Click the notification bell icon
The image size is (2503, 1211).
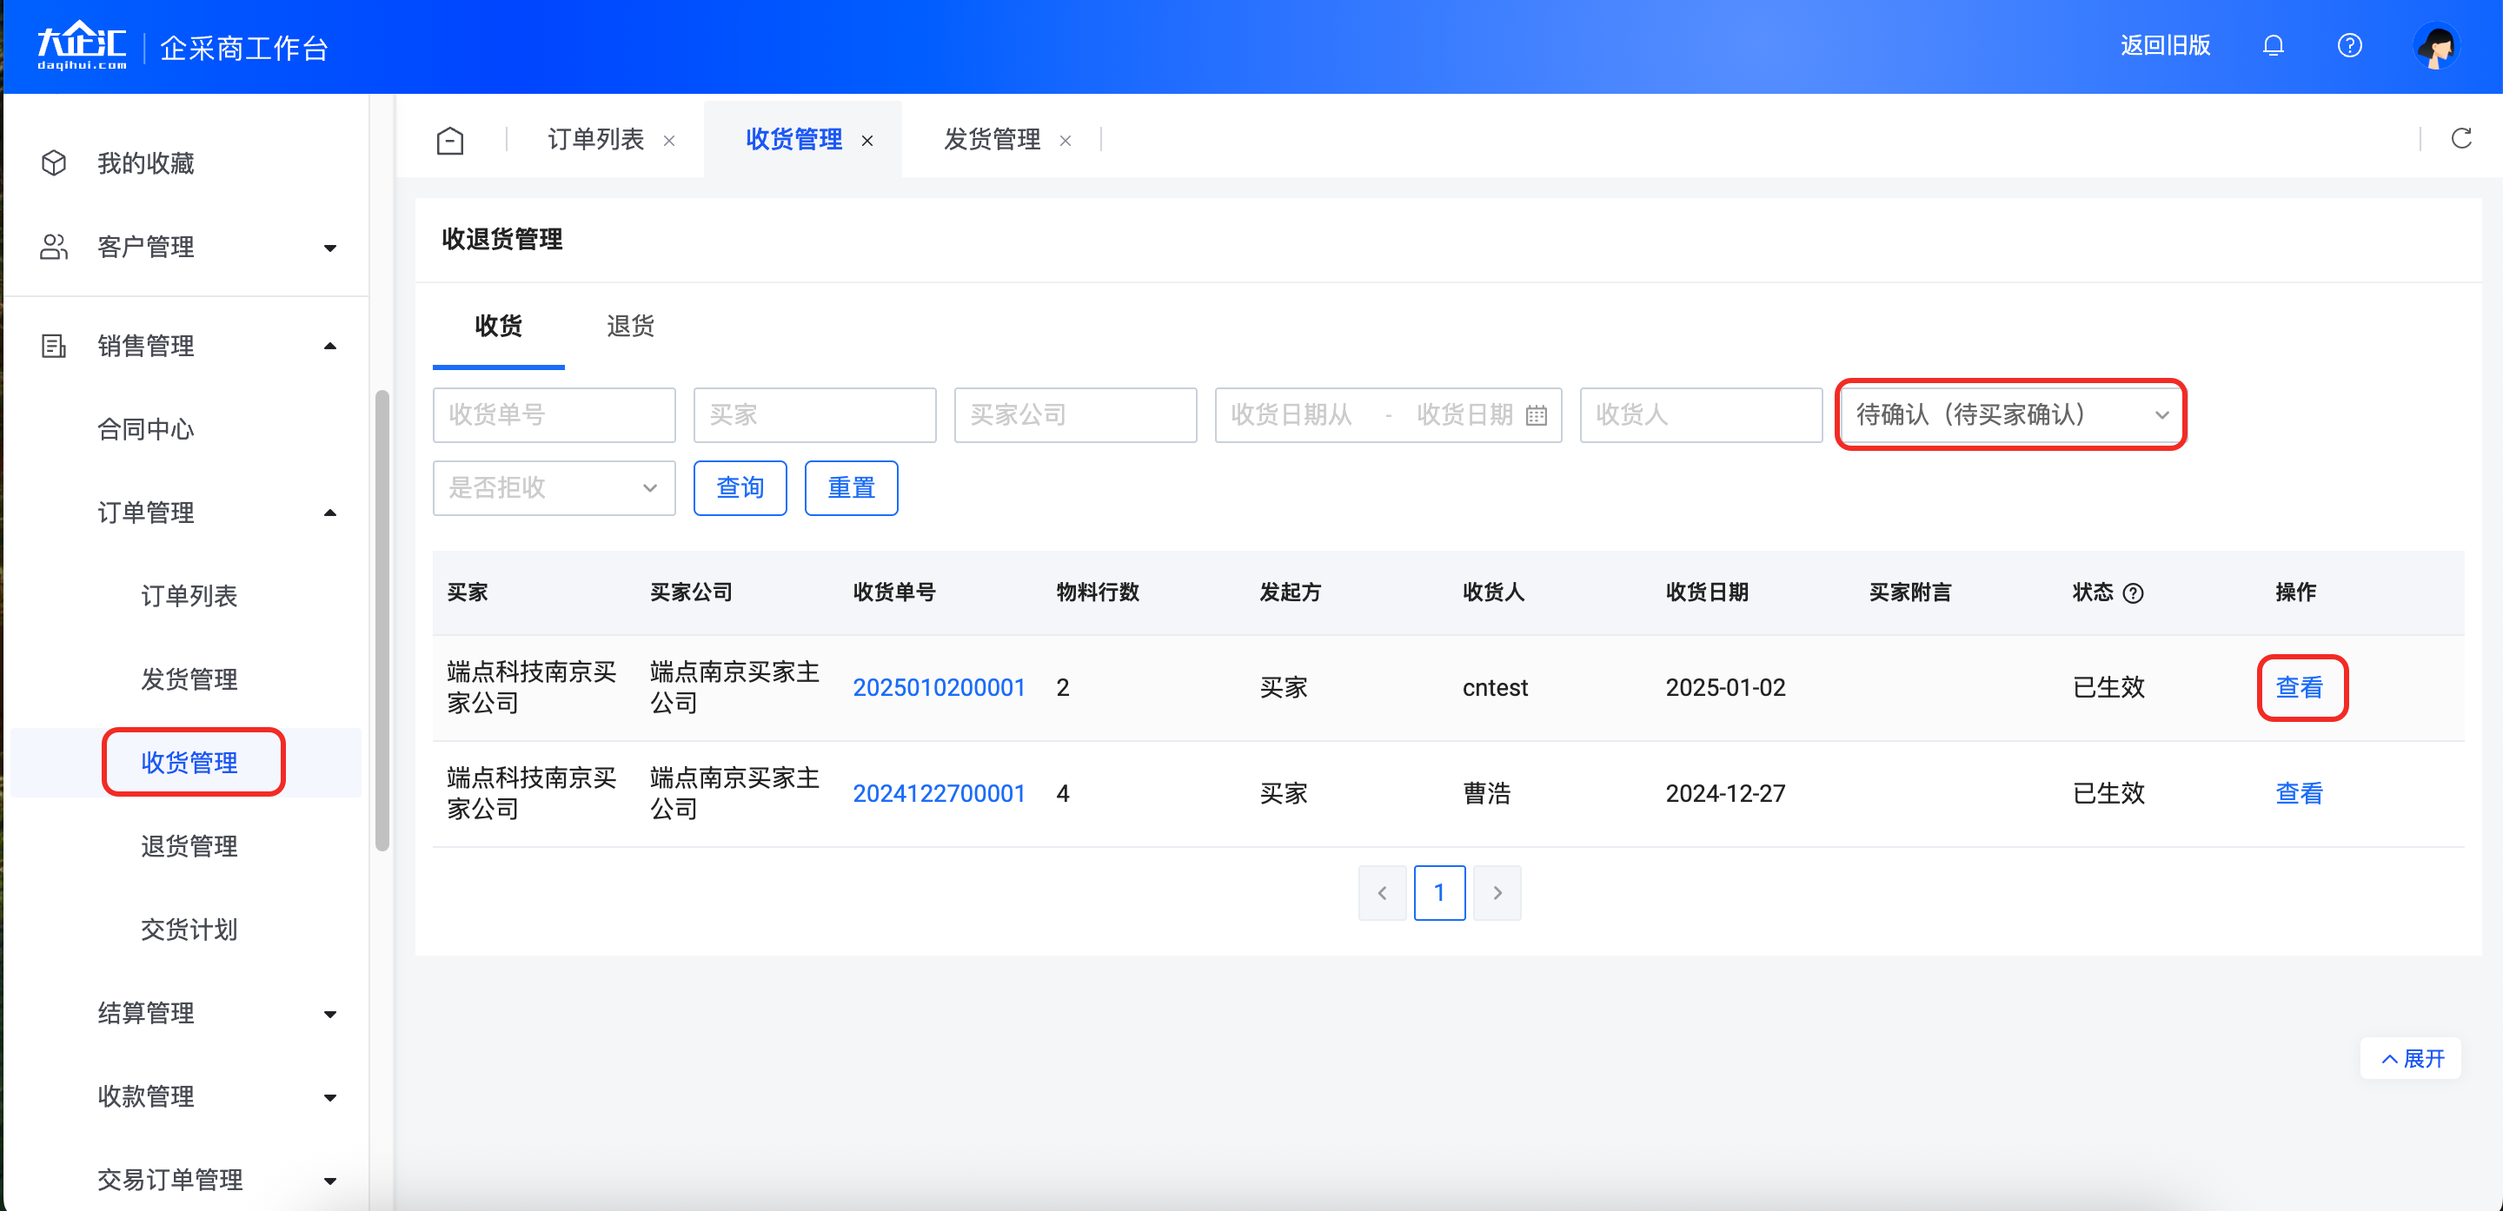tap(2272, 46)
